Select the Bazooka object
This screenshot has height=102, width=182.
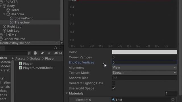(17, 14)
